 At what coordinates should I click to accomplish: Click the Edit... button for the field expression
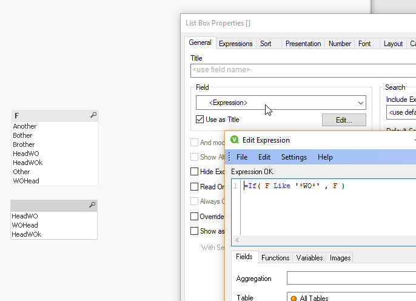tap(344, 120)
